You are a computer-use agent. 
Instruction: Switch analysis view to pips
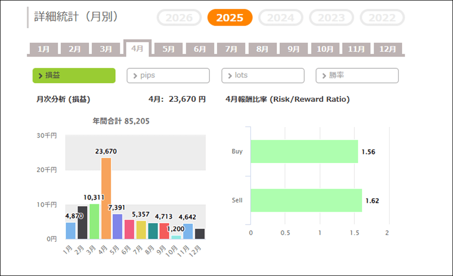(168, 75)
